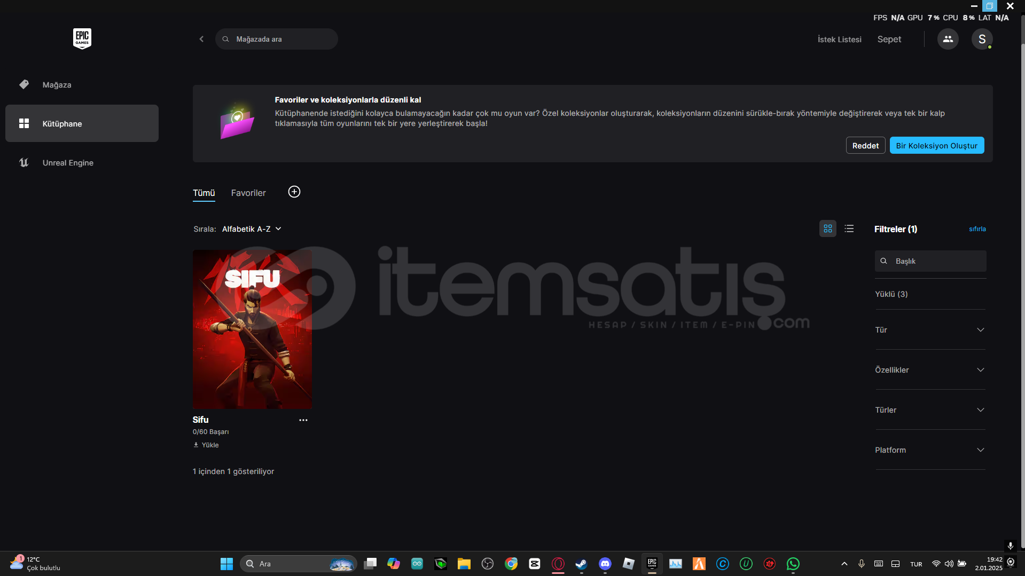Open the friends list icon
Screen dimensions: 1025x576
(x=948, y=39)
